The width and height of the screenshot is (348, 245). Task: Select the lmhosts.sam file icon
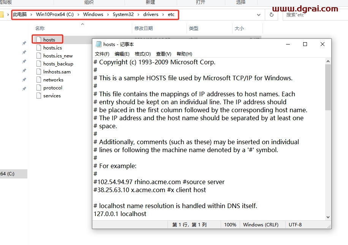pos(39,72)
